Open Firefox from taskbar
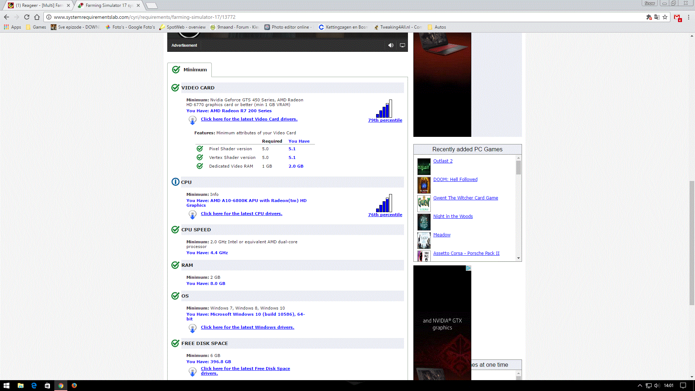Image resolution: width=695 pixels, height=391 pixels. tap(74, 386)
